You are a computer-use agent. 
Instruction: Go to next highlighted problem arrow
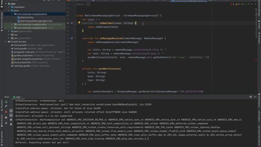[255, 4]
